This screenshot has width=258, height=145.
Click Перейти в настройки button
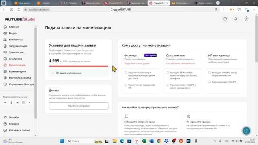pos(79,106)
